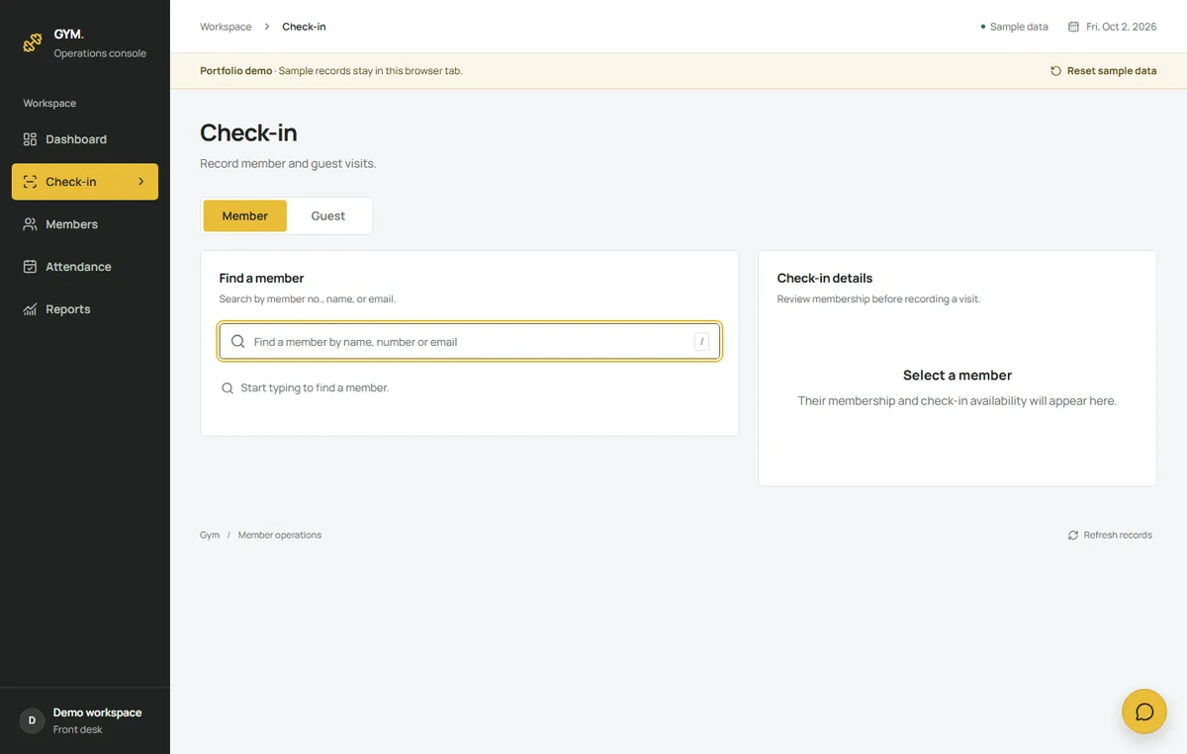Click the reset arrow icon in banner
This screenshot has width=1187, height=754.
(x=1055, y=71)
